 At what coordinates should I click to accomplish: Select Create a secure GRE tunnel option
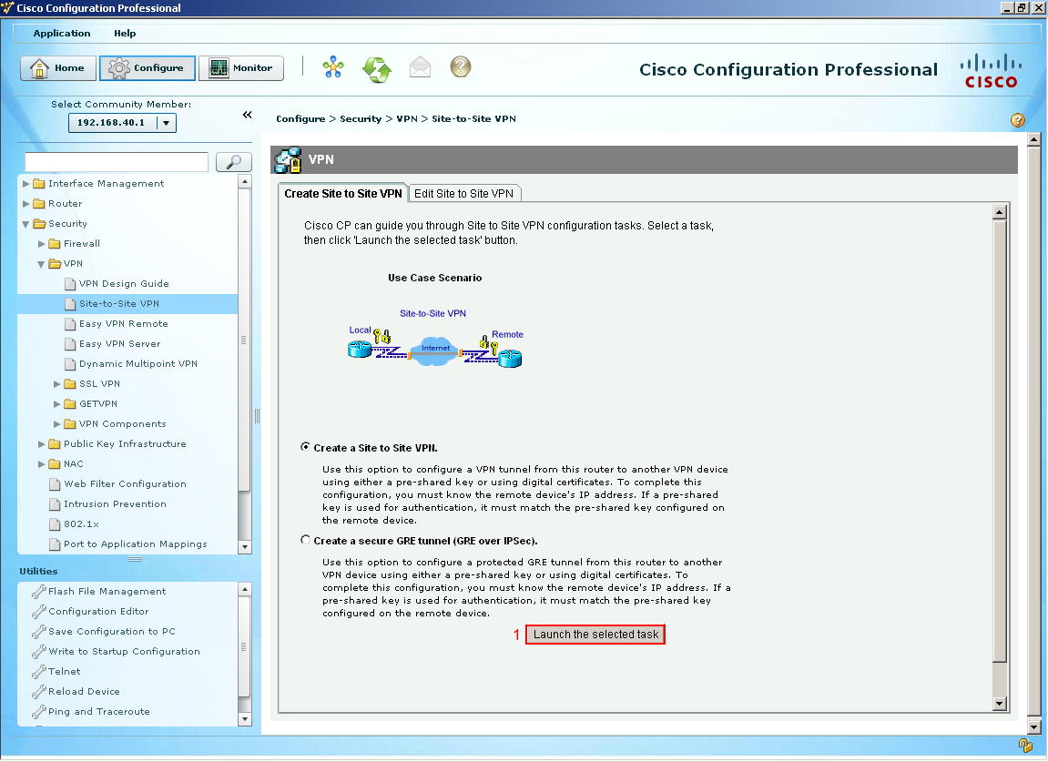(305, 540)
